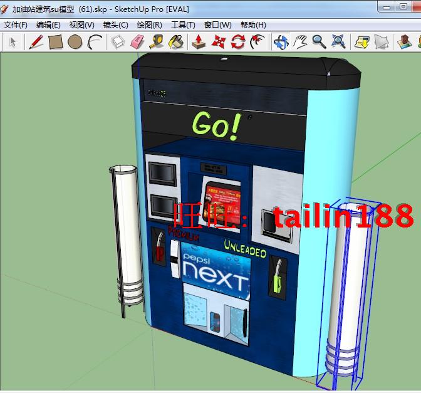Maximize the SketchUp window
The image size is (421, 393).
click(x=403, y=6)
